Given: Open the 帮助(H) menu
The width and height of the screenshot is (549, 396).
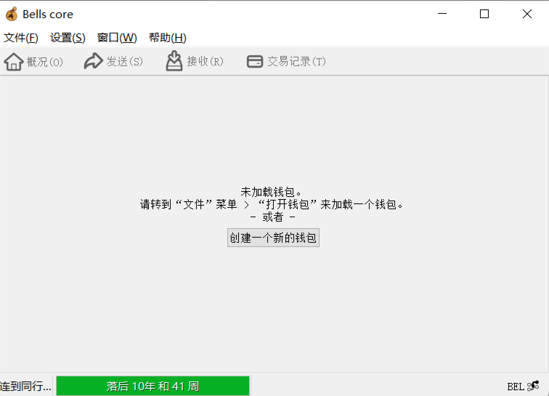Looking at the screenshot, I should 167,37.
